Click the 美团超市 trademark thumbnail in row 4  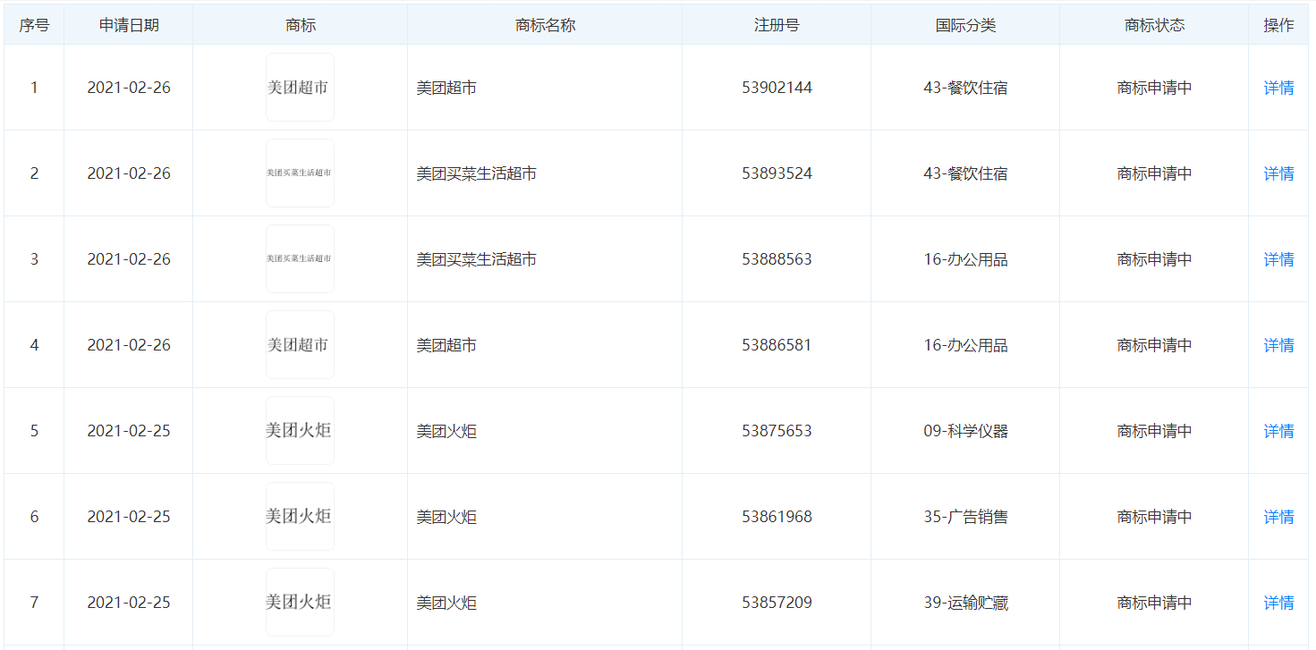click(x=300, y=345)
